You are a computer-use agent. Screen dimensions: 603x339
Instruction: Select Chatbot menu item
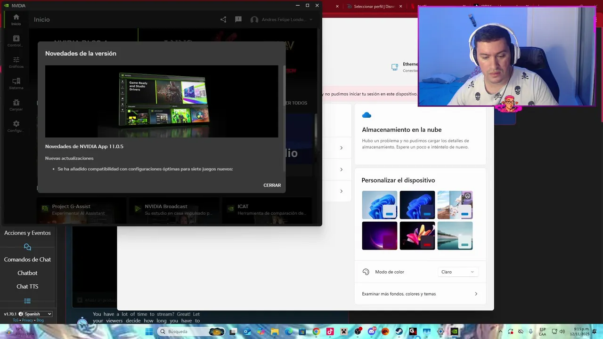click(27, 273)
